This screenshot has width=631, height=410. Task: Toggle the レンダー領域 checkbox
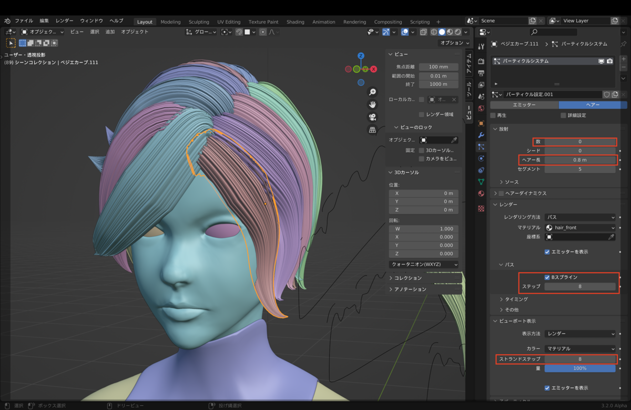tap(421, 114)
